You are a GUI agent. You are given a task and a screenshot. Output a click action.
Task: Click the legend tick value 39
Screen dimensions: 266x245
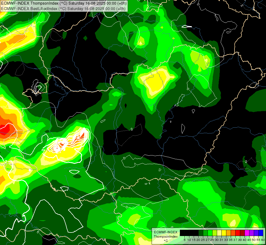coord(240,240)
